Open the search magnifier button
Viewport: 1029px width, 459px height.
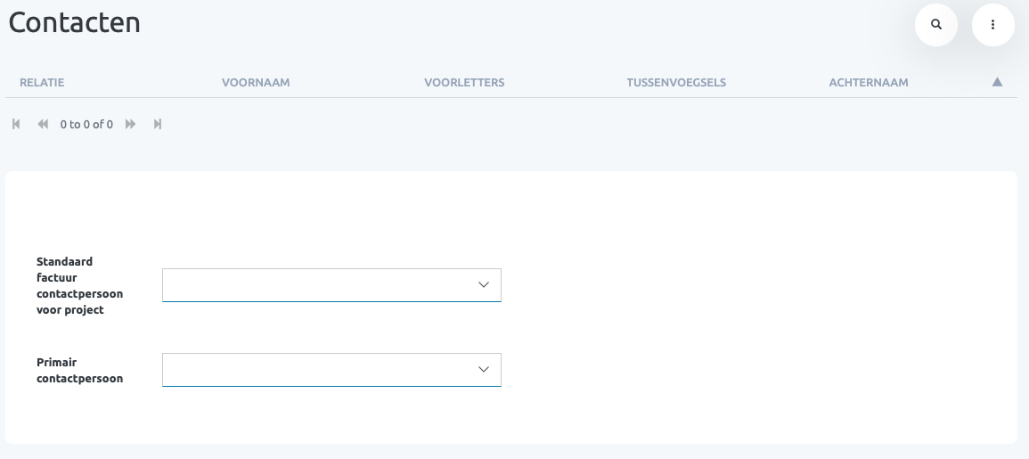[935, 25]
